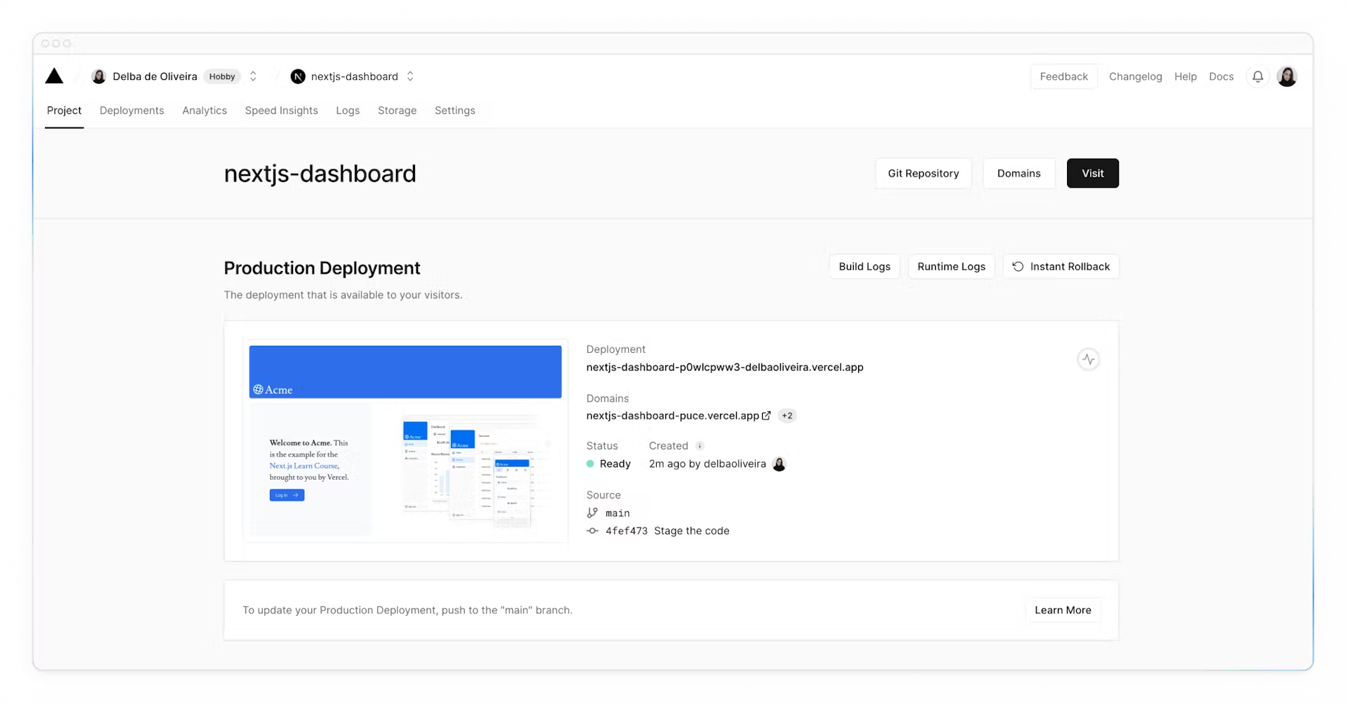Open the deployment URL nextjs-dashboard-p0wlcpww3
Viewport: 1346px width, 703px height.
tap(725, 367)
